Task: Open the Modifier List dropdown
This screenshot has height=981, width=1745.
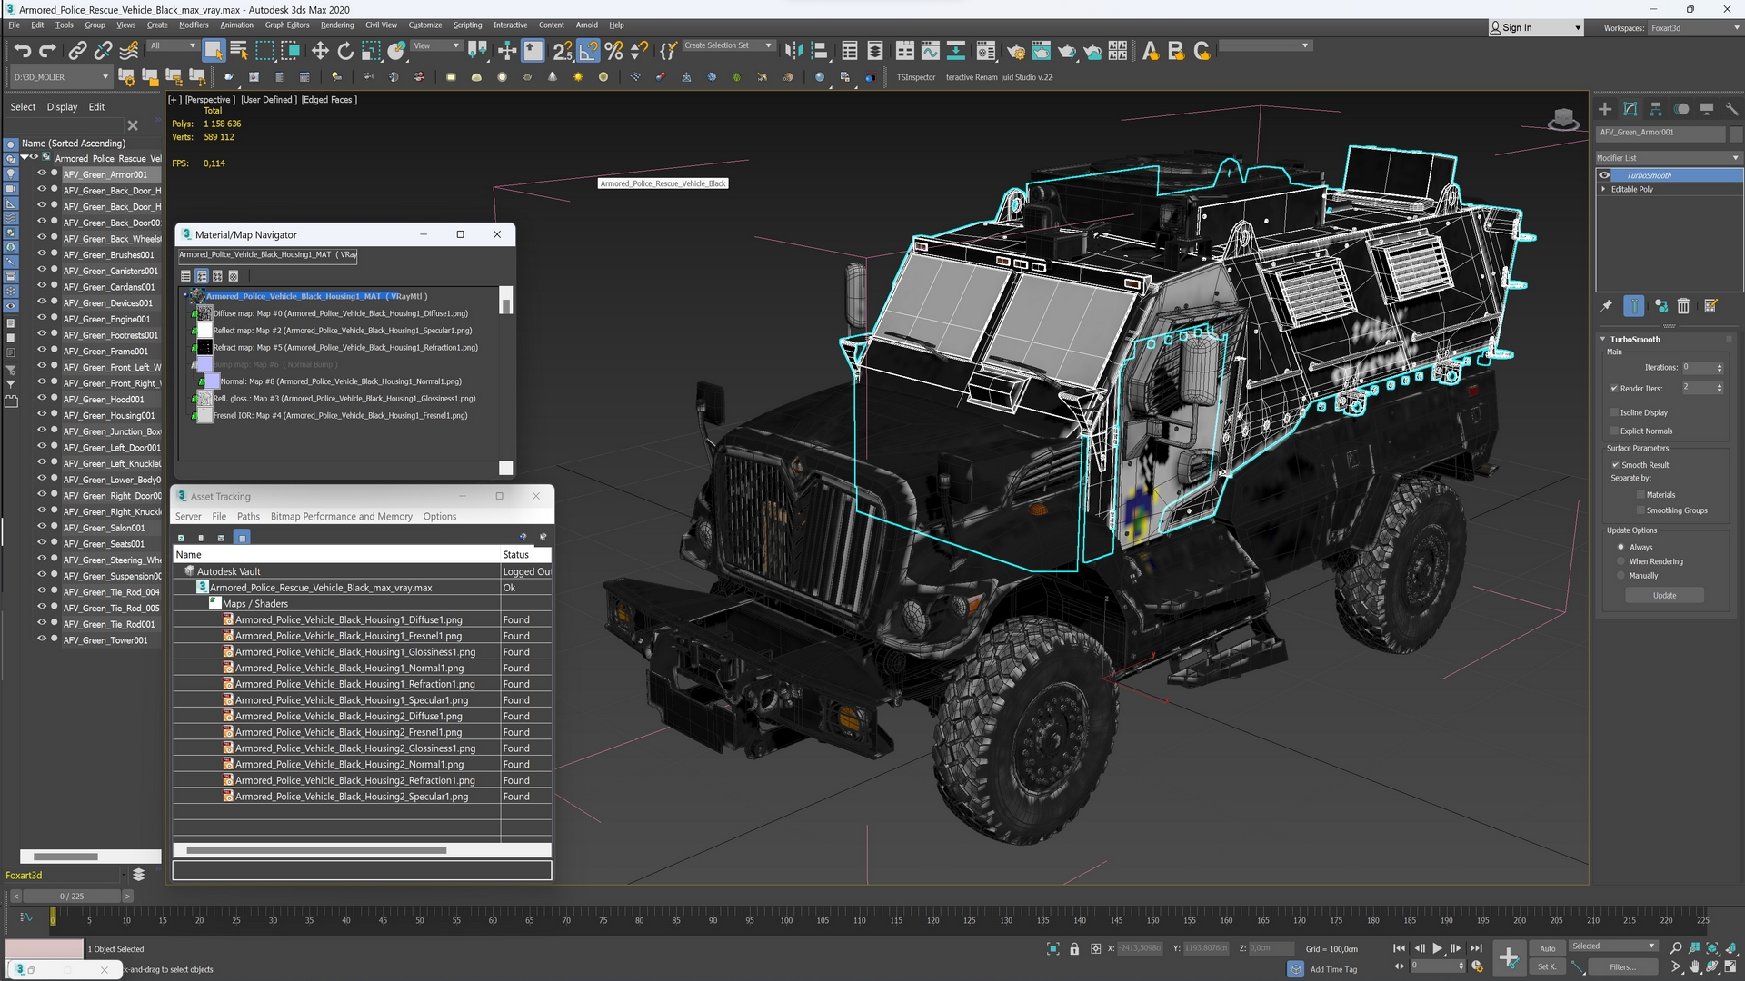Action: (x=1669, y=158)
